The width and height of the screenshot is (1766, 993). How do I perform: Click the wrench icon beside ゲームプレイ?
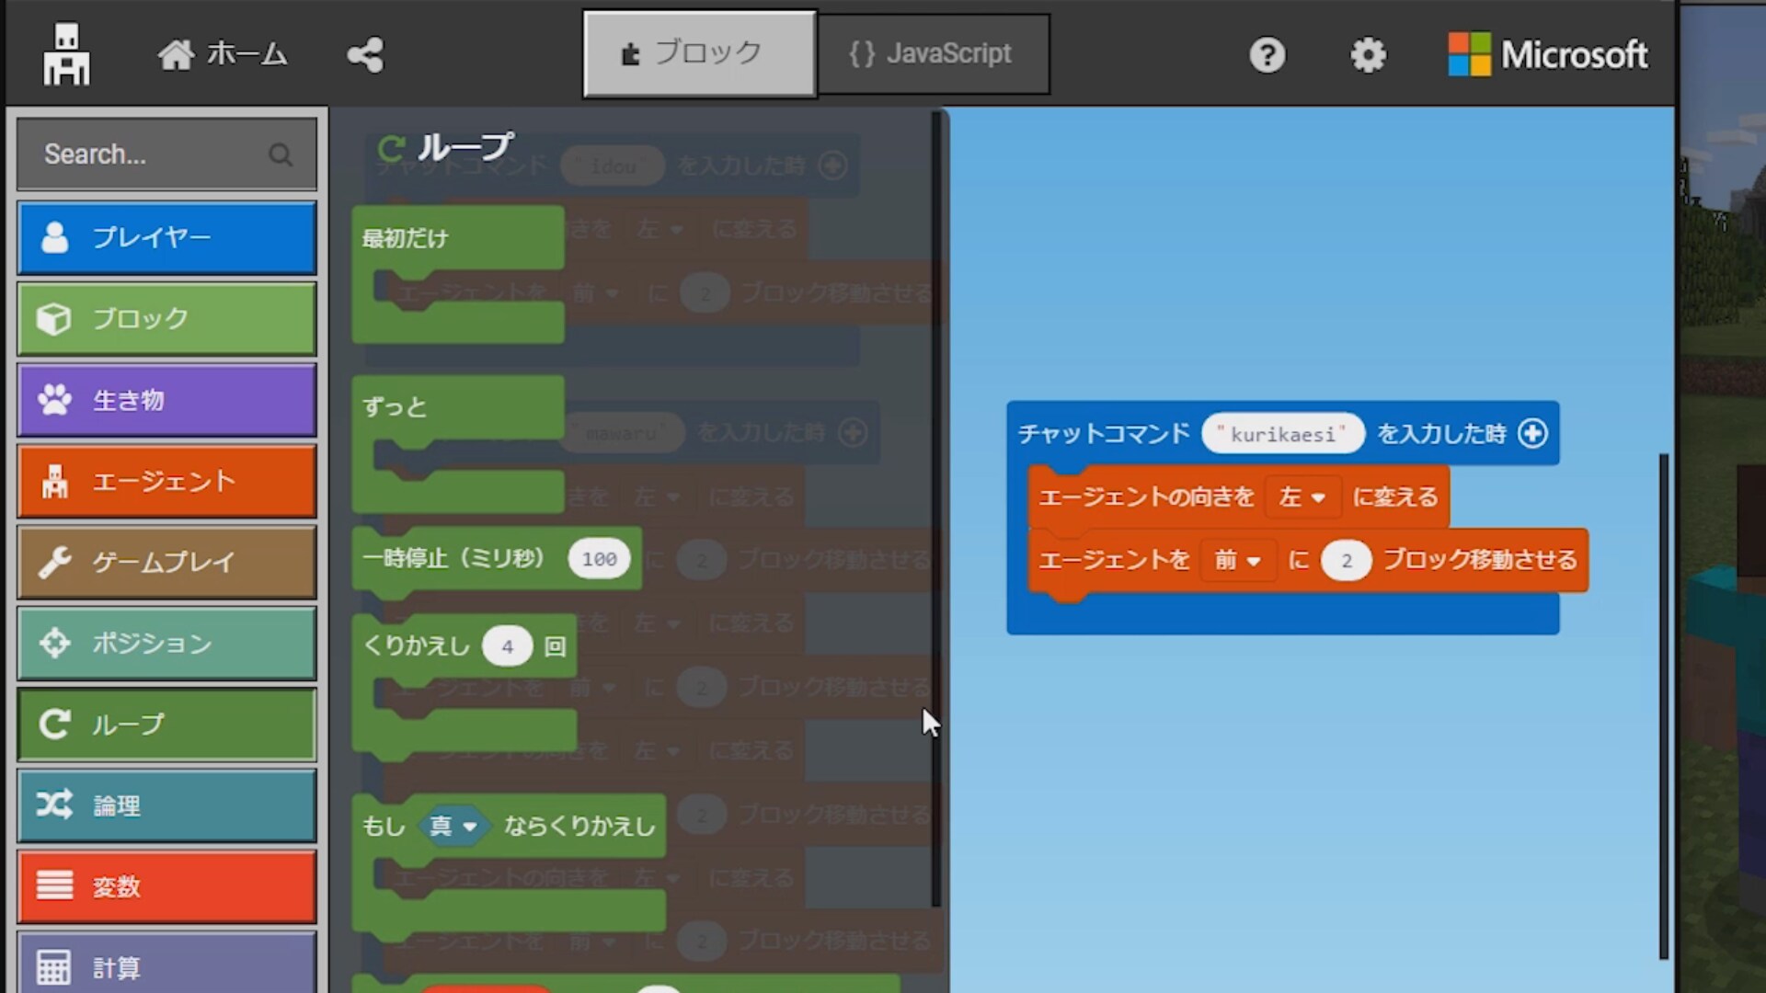[x=54, y=562]
